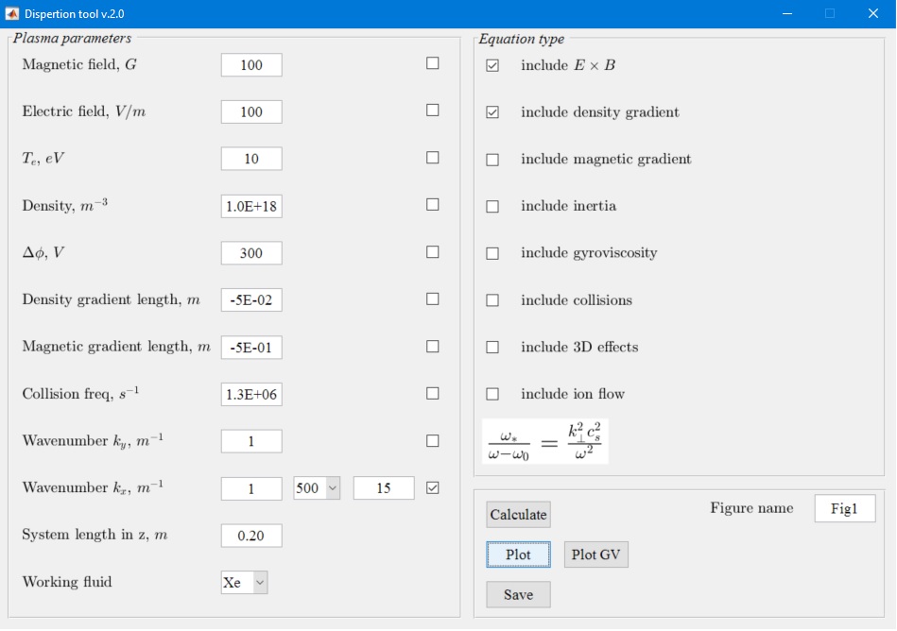Enable the Wavenumber ky sweep checkbox

[x=433, y=441]
